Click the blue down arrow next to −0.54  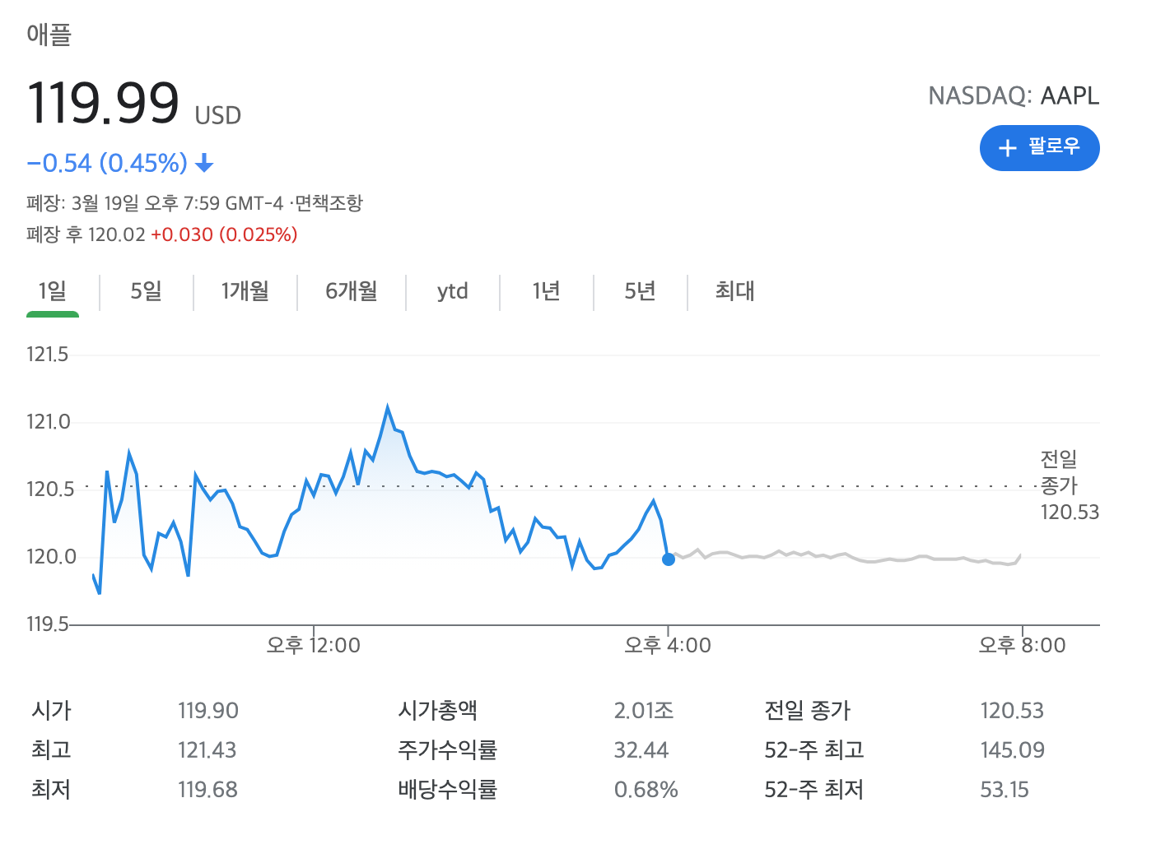pos(204,164)
